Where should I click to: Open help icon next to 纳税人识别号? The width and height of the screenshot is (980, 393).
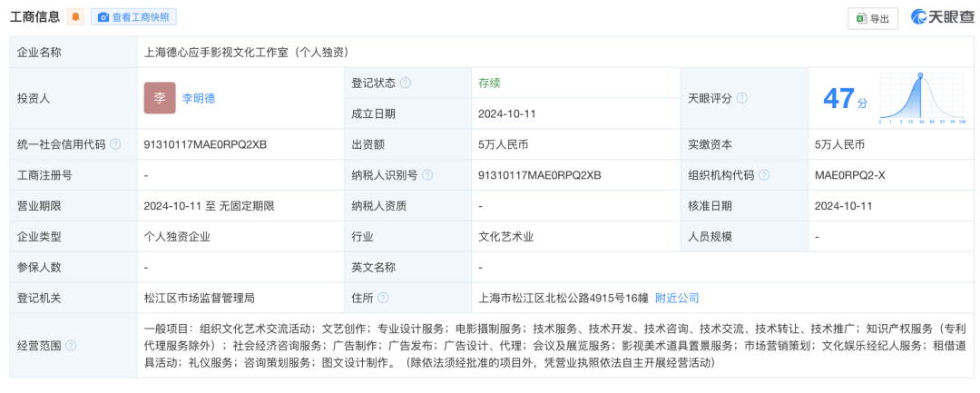pos(427,175)
